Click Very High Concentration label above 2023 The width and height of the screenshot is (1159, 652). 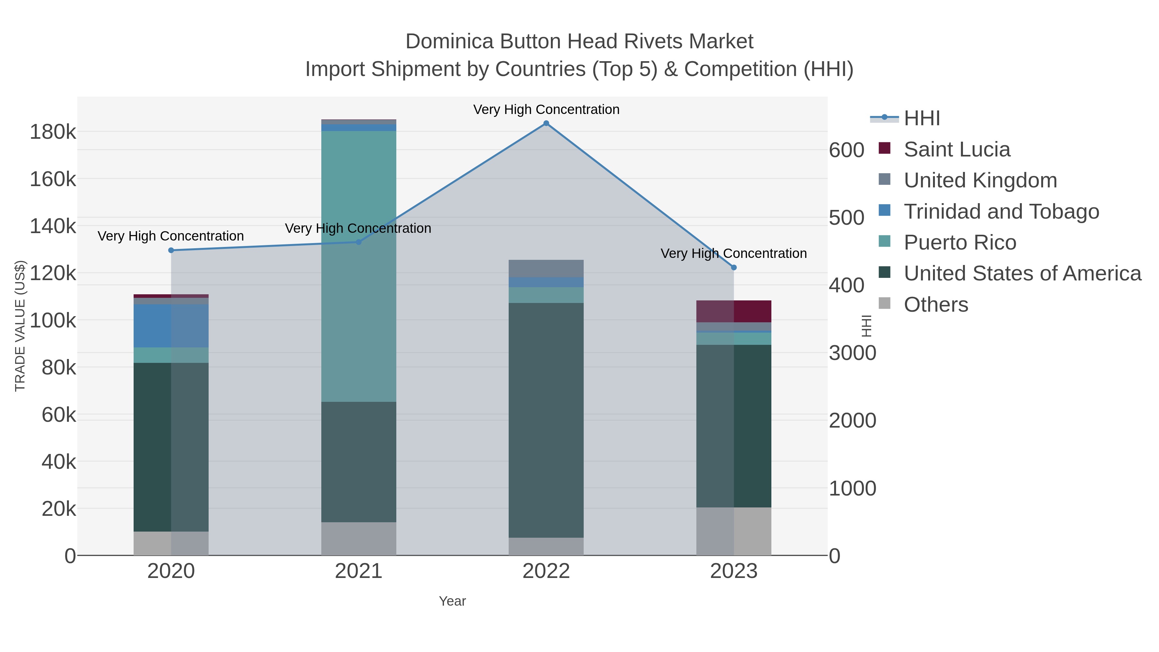point(734,253)
